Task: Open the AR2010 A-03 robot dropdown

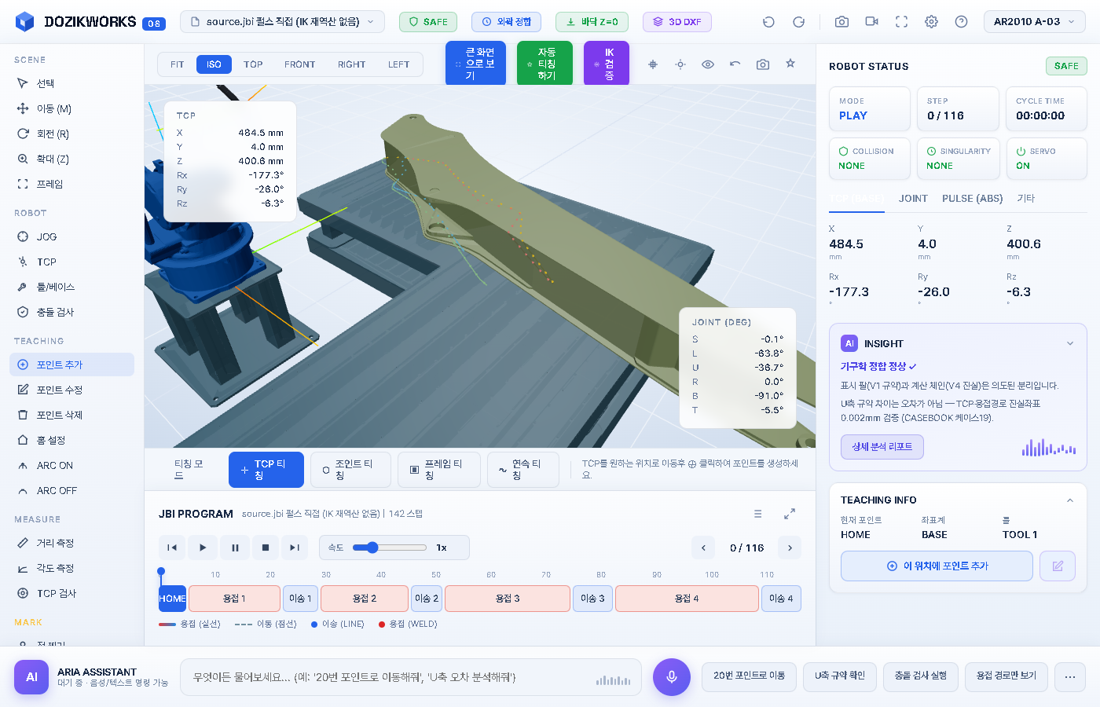Action: (x=1035, y=22)
